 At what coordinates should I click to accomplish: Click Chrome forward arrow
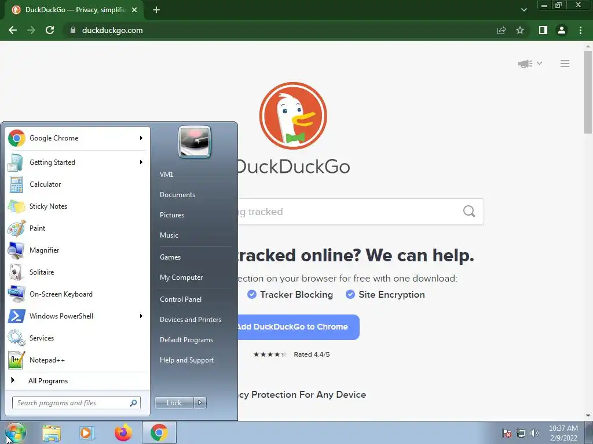point(31,30)
